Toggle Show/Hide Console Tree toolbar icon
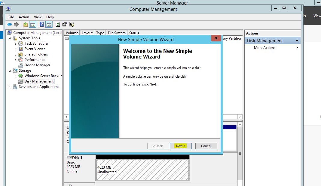The image size is (321, 186). click(x=33, y=25)
